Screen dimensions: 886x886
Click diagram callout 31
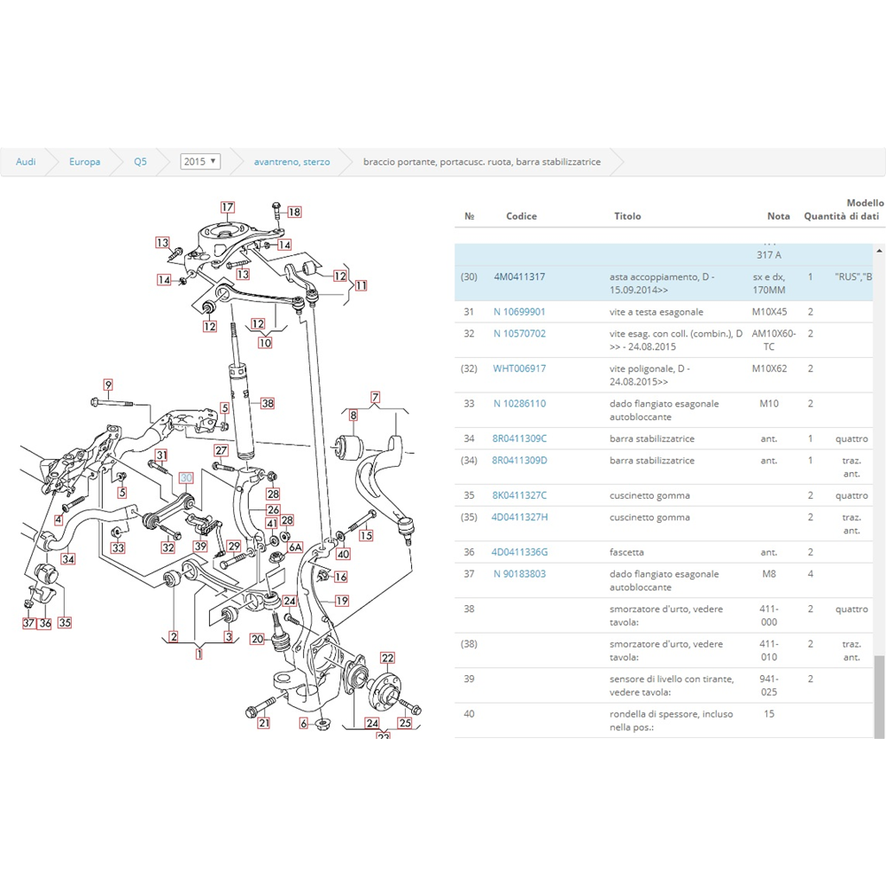click(x=161, y=455)
